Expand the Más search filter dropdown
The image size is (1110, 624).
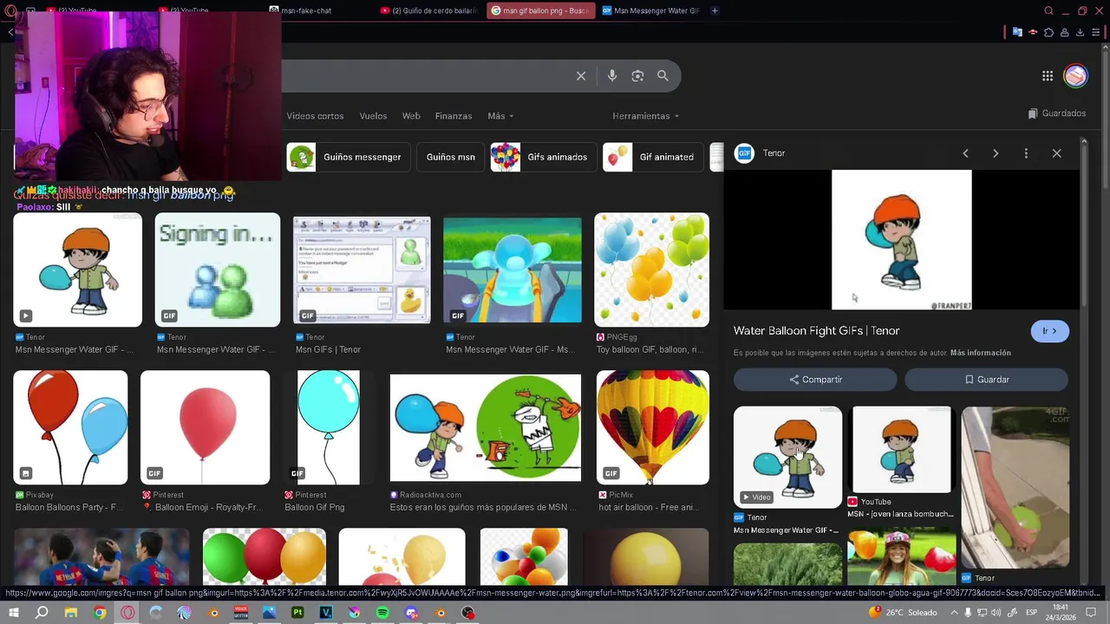point(500,116)
